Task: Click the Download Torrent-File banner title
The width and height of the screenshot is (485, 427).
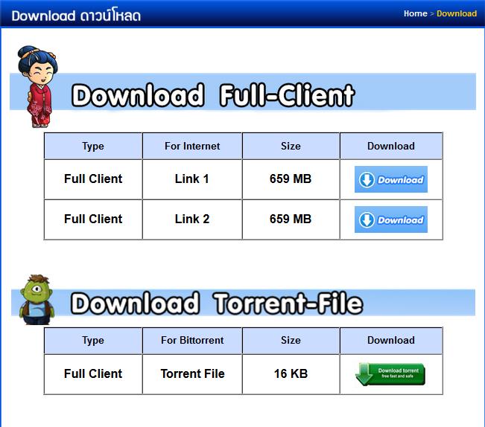Action: tap(216, 304)
